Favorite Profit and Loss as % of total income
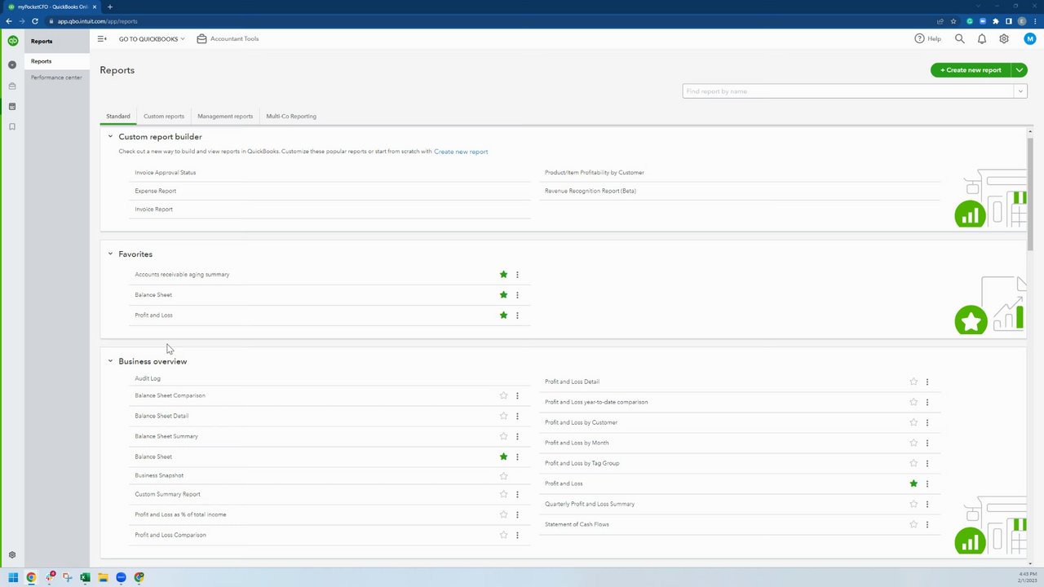 tap(503, 514)
